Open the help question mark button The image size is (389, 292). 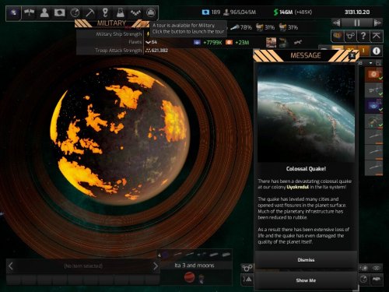tap(363, 36)
